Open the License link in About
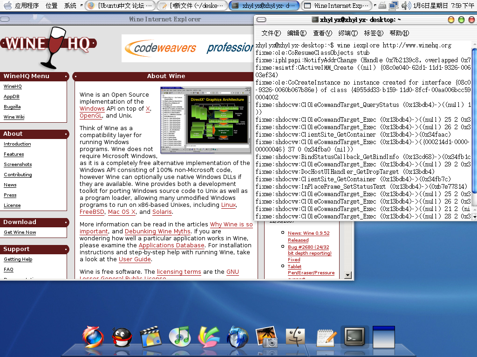 pos(12,205)
